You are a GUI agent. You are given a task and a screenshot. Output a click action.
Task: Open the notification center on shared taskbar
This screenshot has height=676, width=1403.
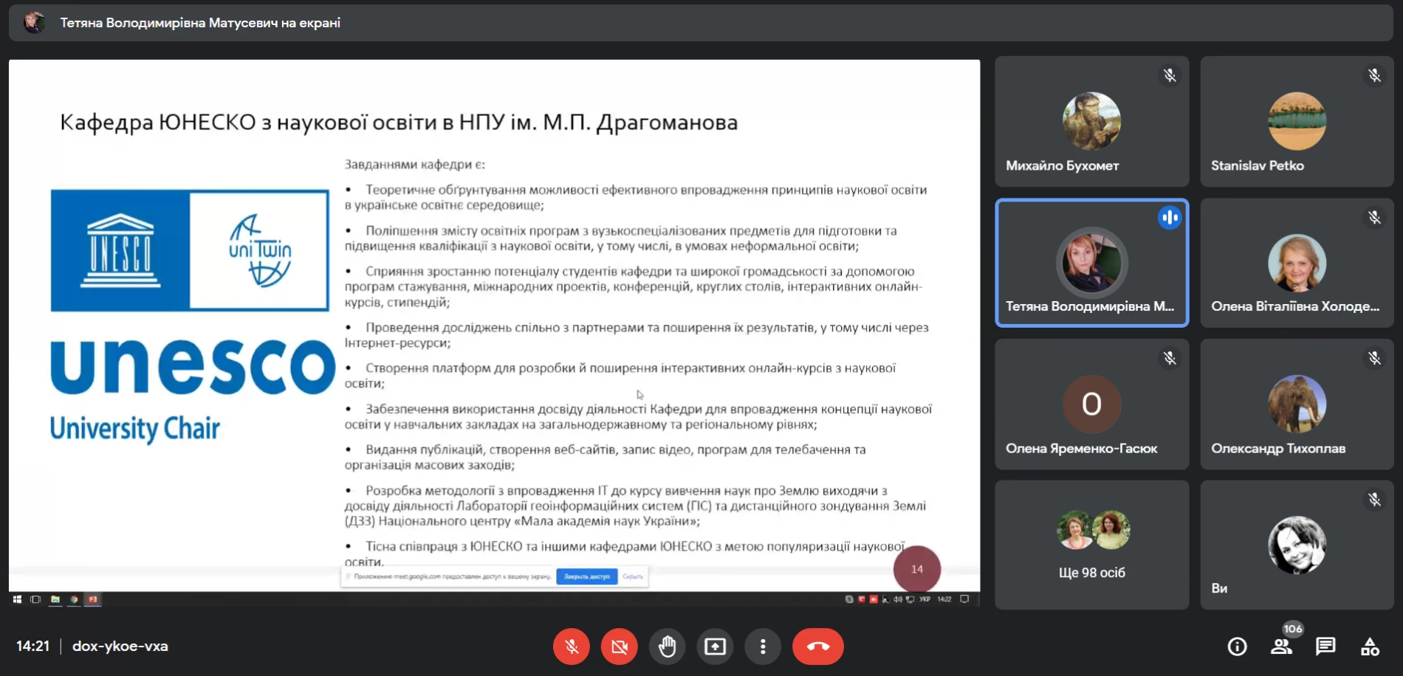pos(964,599)
